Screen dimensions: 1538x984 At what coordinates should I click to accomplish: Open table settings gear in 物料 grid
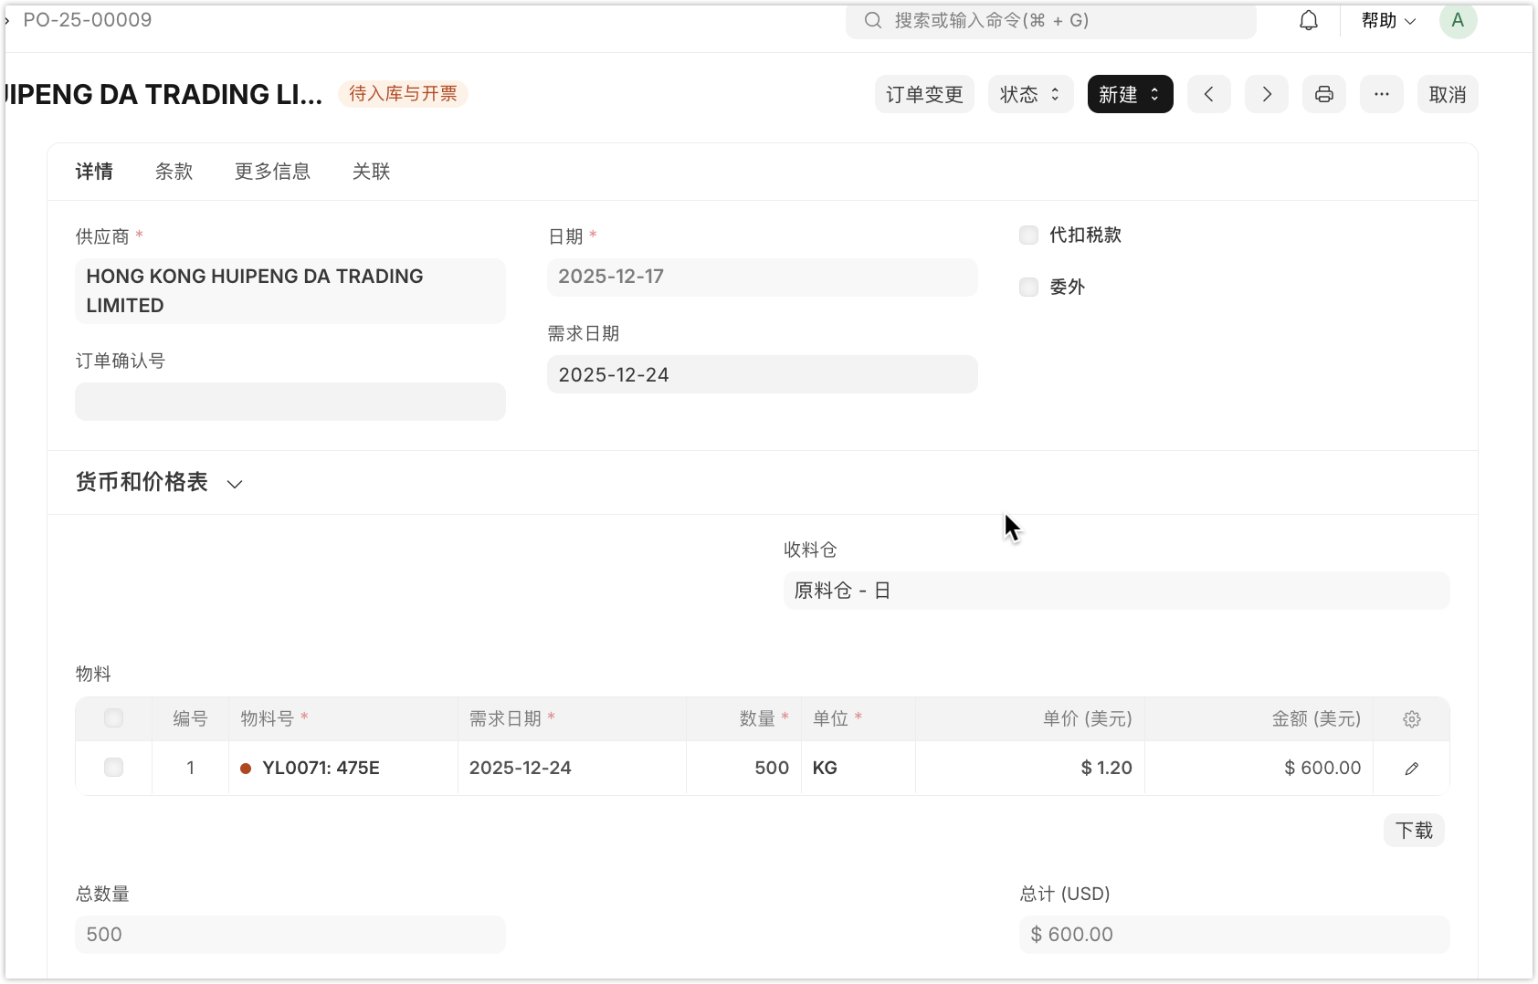pyautogui.click(x=1411, y=719)
